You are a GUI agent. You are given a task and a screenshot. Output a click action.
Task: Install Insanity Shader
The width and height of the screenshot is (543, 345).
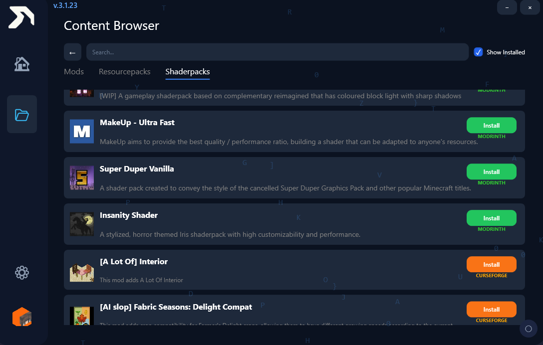point(492,218)
